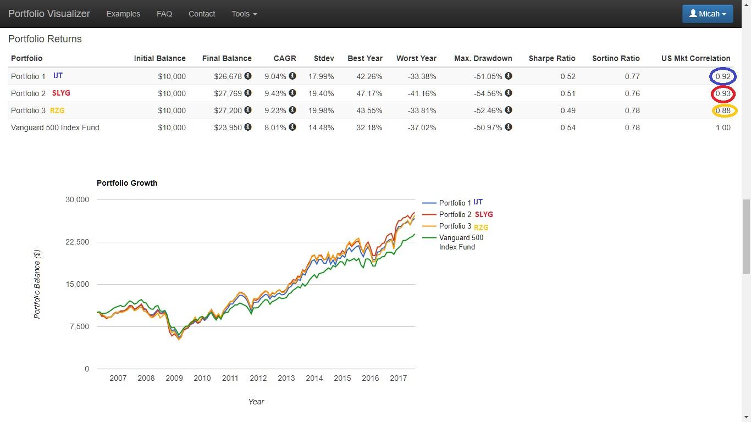This screenshot has width=751, height=422.
Task: Click info icon beside -50.97% drawdown
Action: 509,127
